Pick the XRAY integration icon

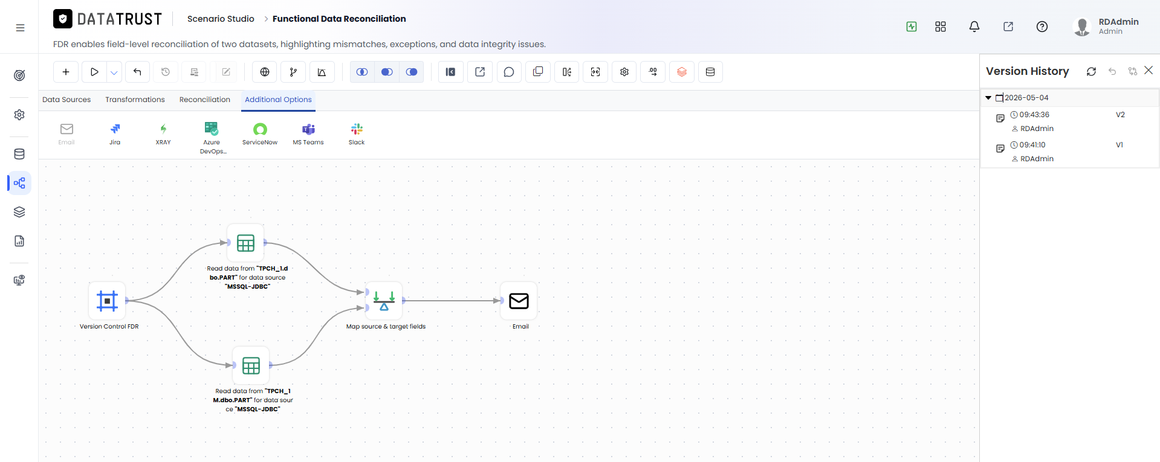[x=163, y=134]
